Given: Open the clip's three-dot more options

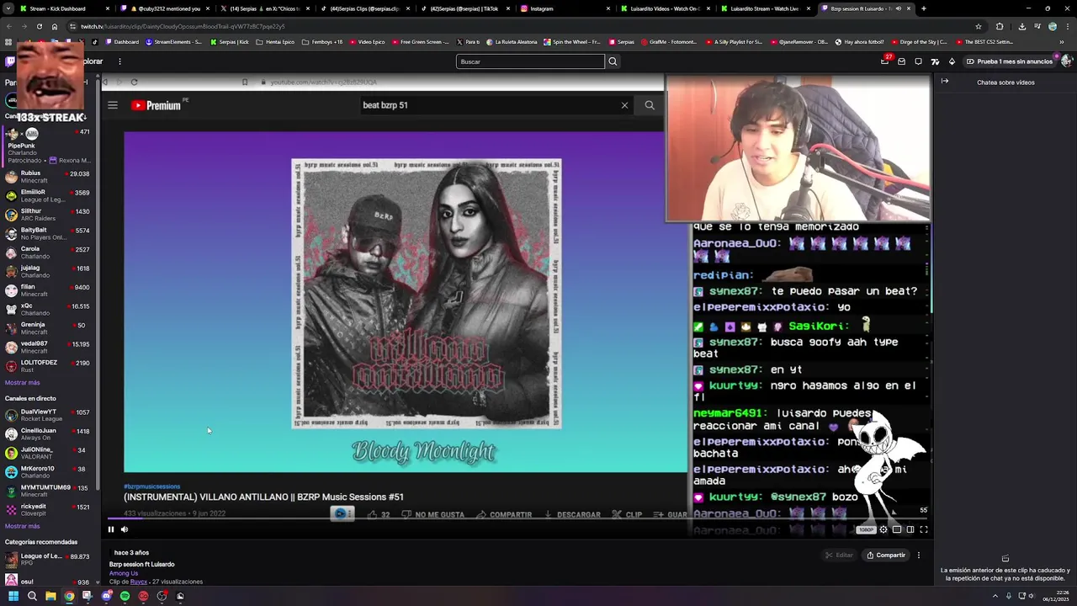Looking at the screenshot, I should coord(919,555).
